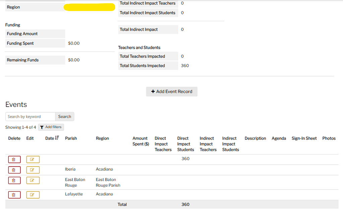343x214 pixels.
Task: Delete the Lafayette parish event record
Action: pyautogui.click(x=14, y=194)
